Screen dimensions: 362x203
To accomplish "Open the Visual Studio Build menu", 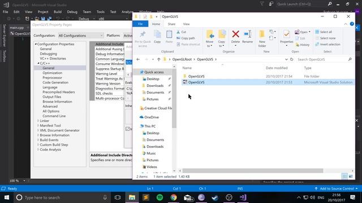I will (58, 12).
